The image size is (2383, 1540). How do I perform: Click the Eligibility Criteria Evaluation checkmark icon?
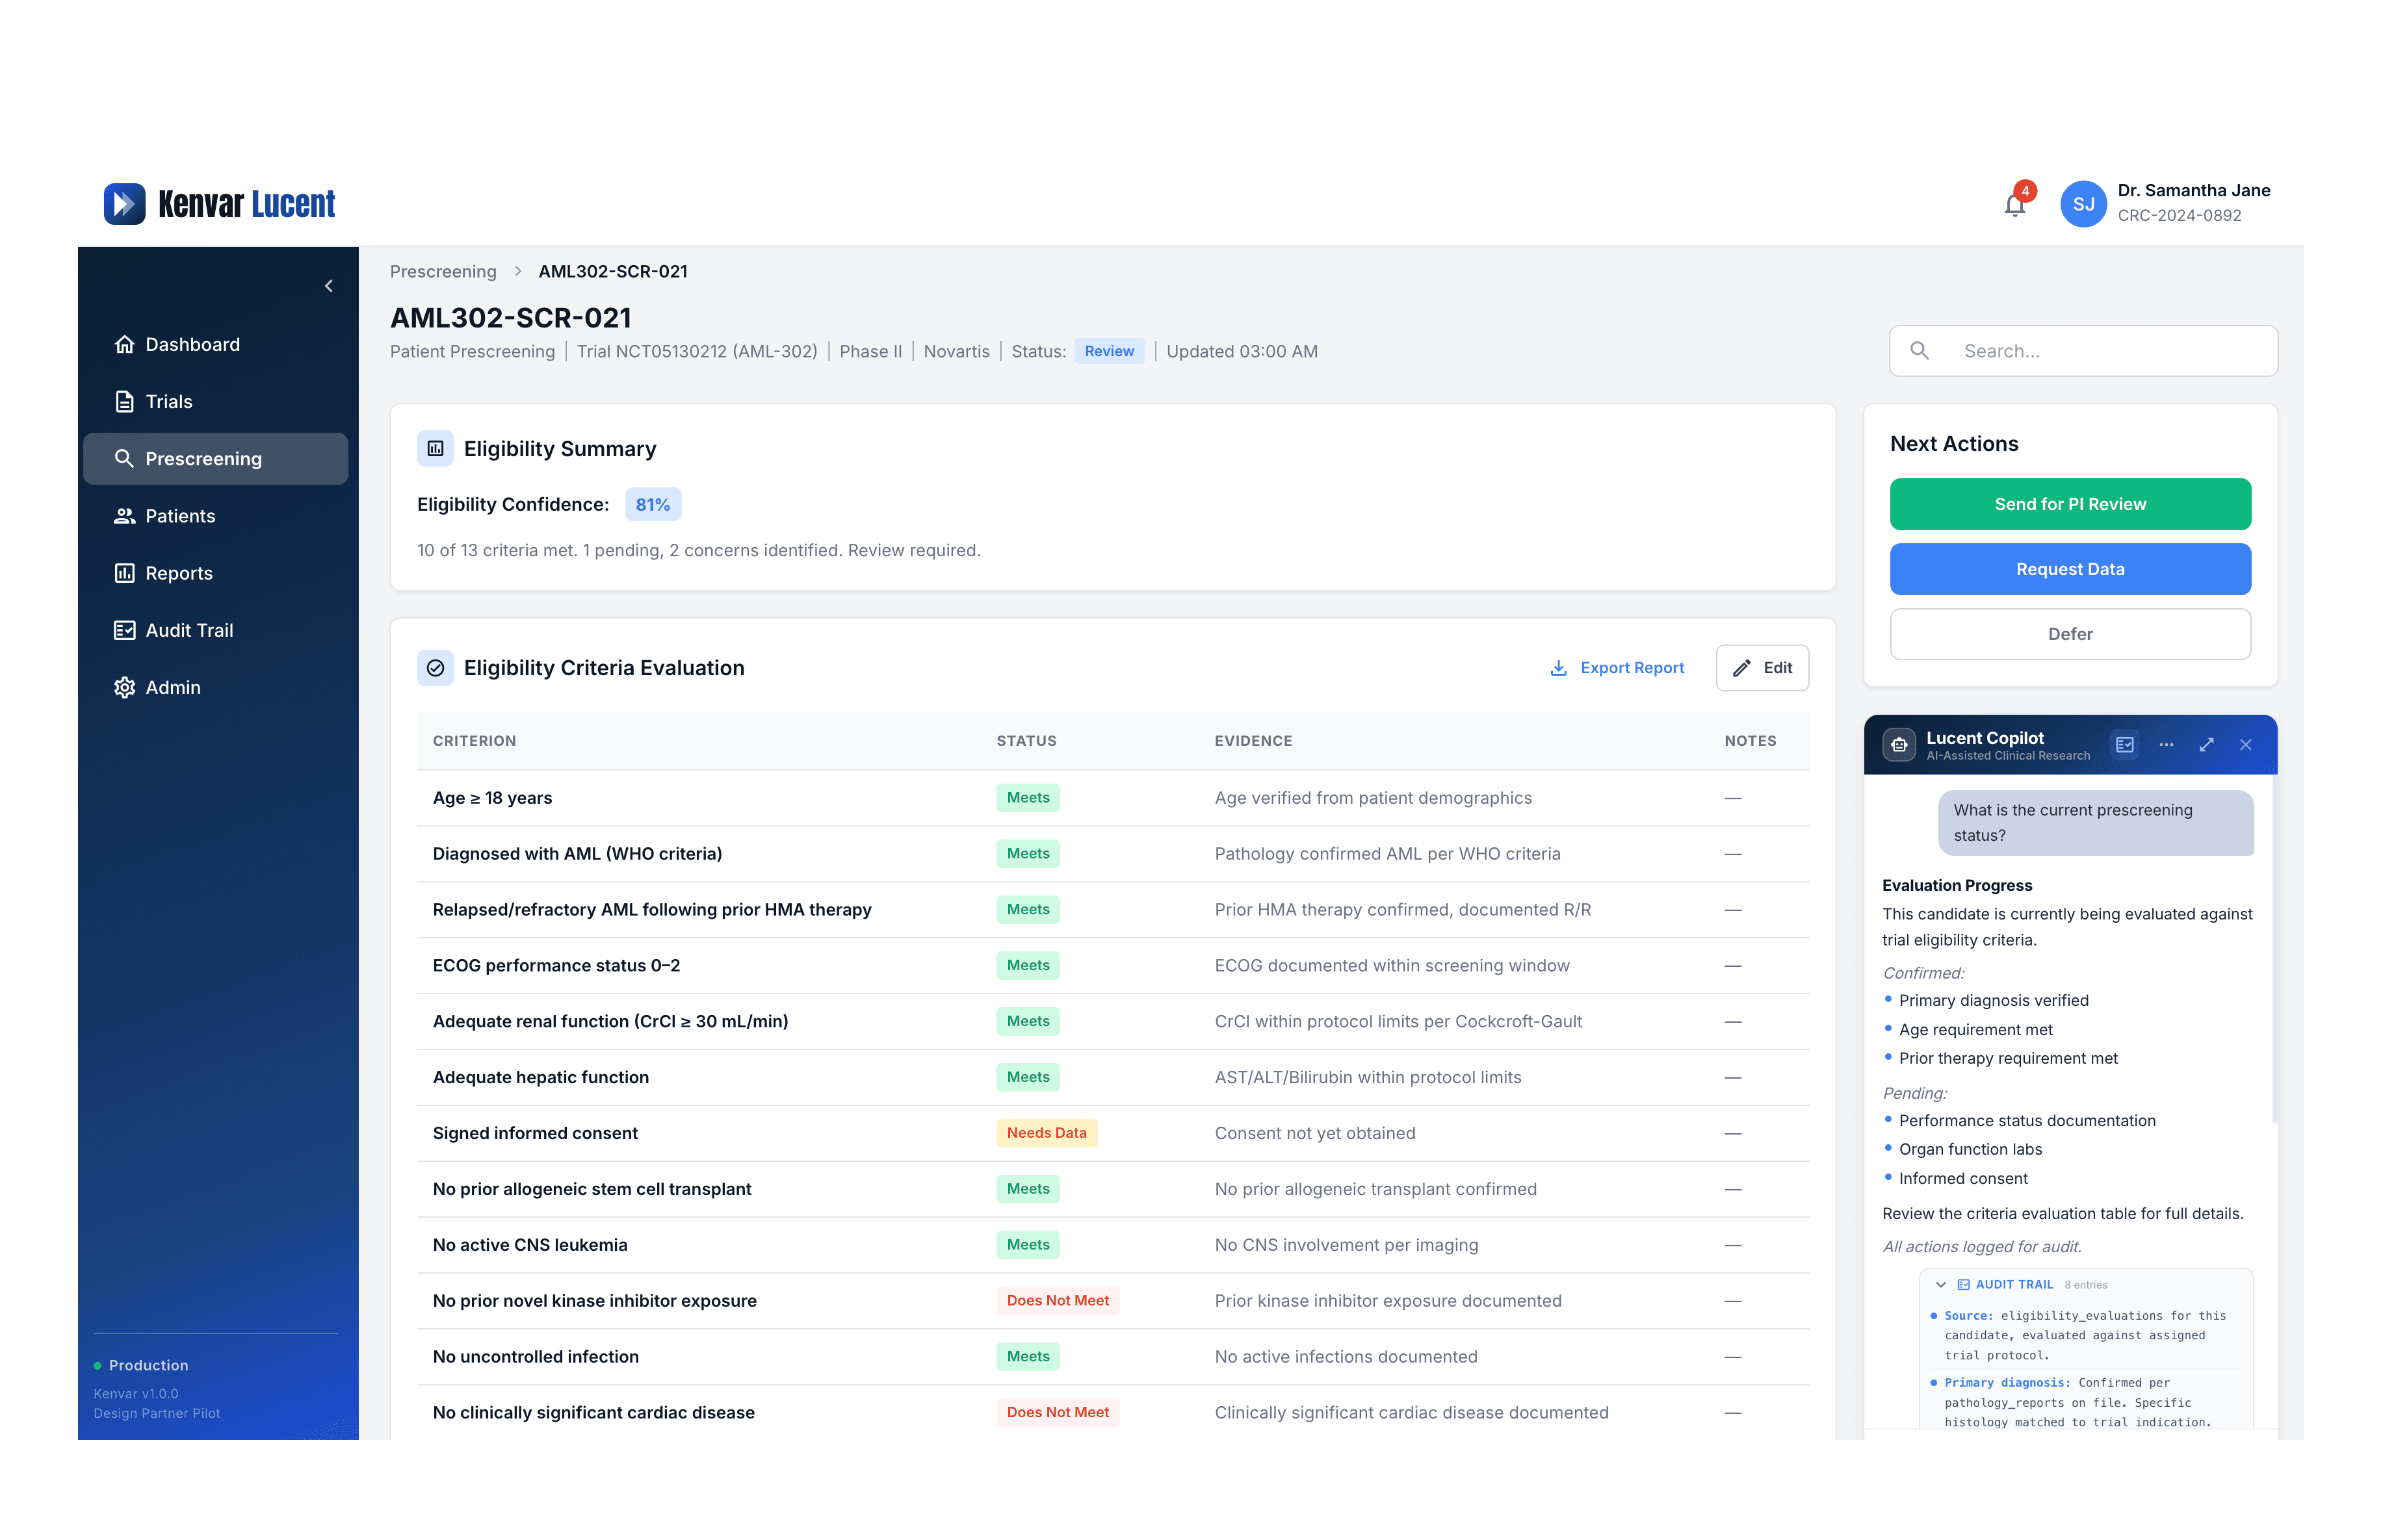tap(435, 668)
